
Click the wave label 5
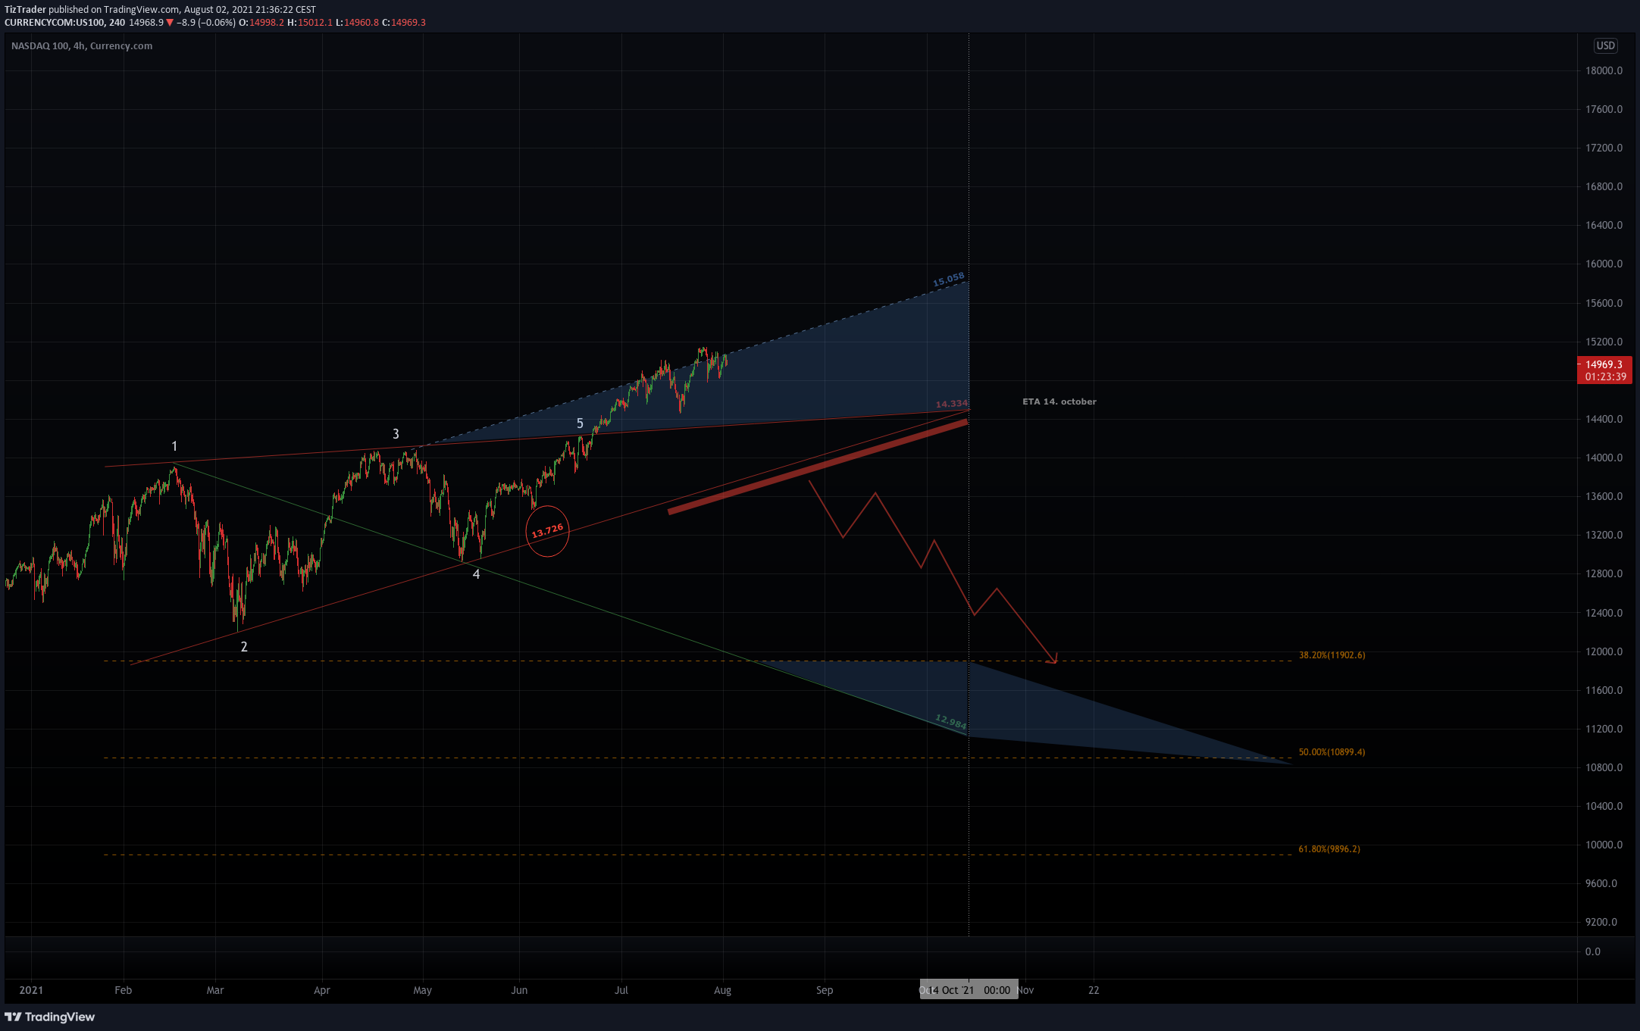[x=580, y=423]
